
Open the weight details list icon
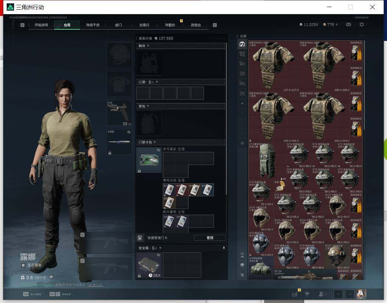click(51, 277)
